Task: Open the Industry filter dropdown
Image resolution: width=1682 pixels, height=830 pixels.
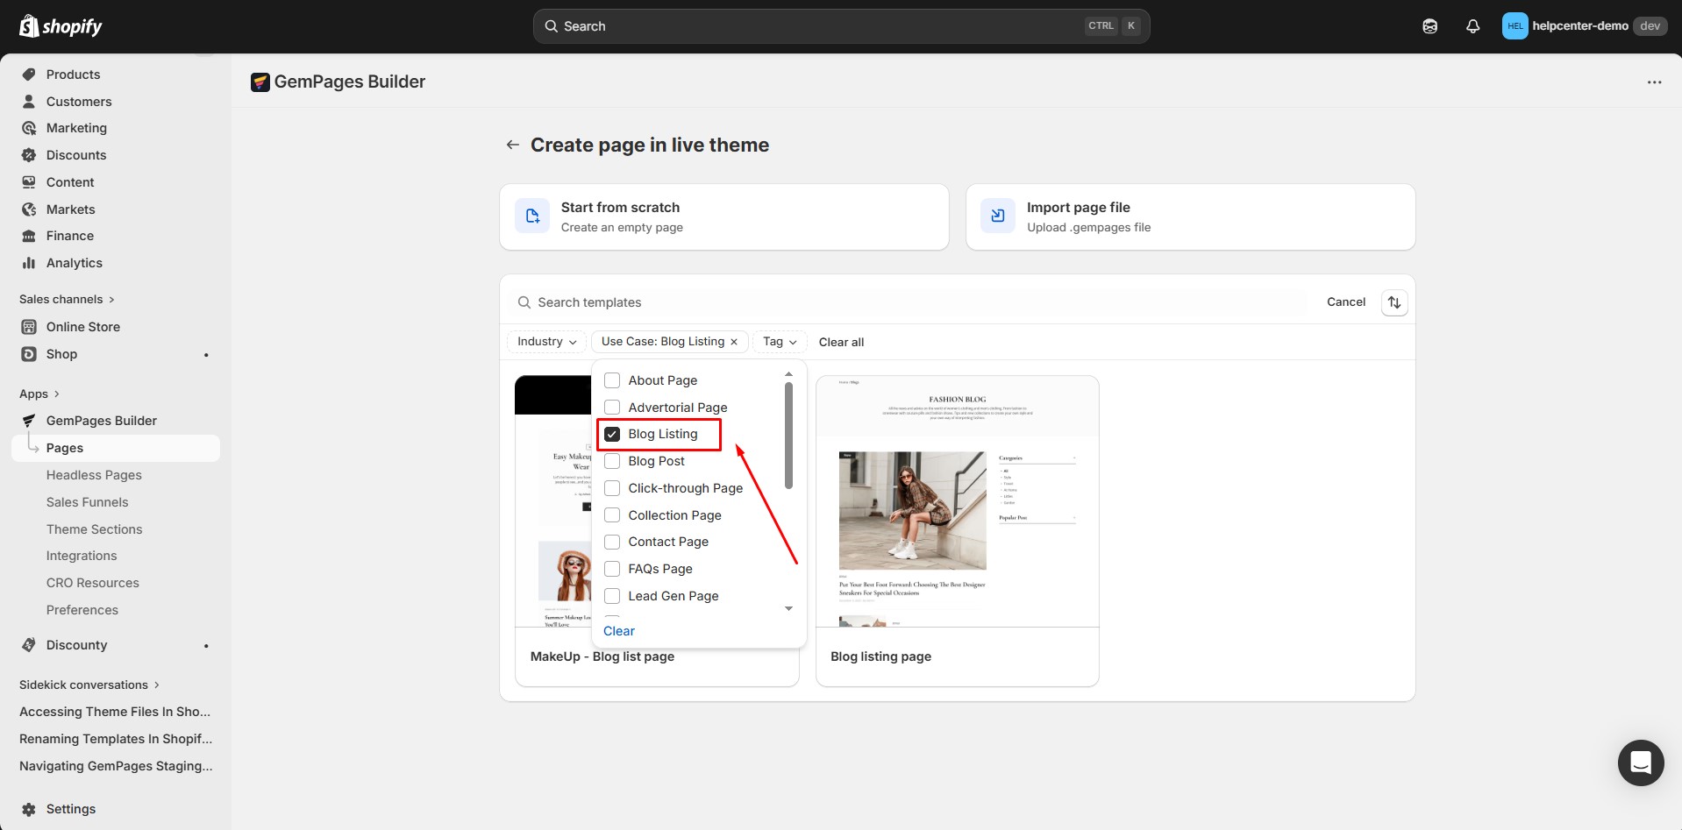Action: 546,342
